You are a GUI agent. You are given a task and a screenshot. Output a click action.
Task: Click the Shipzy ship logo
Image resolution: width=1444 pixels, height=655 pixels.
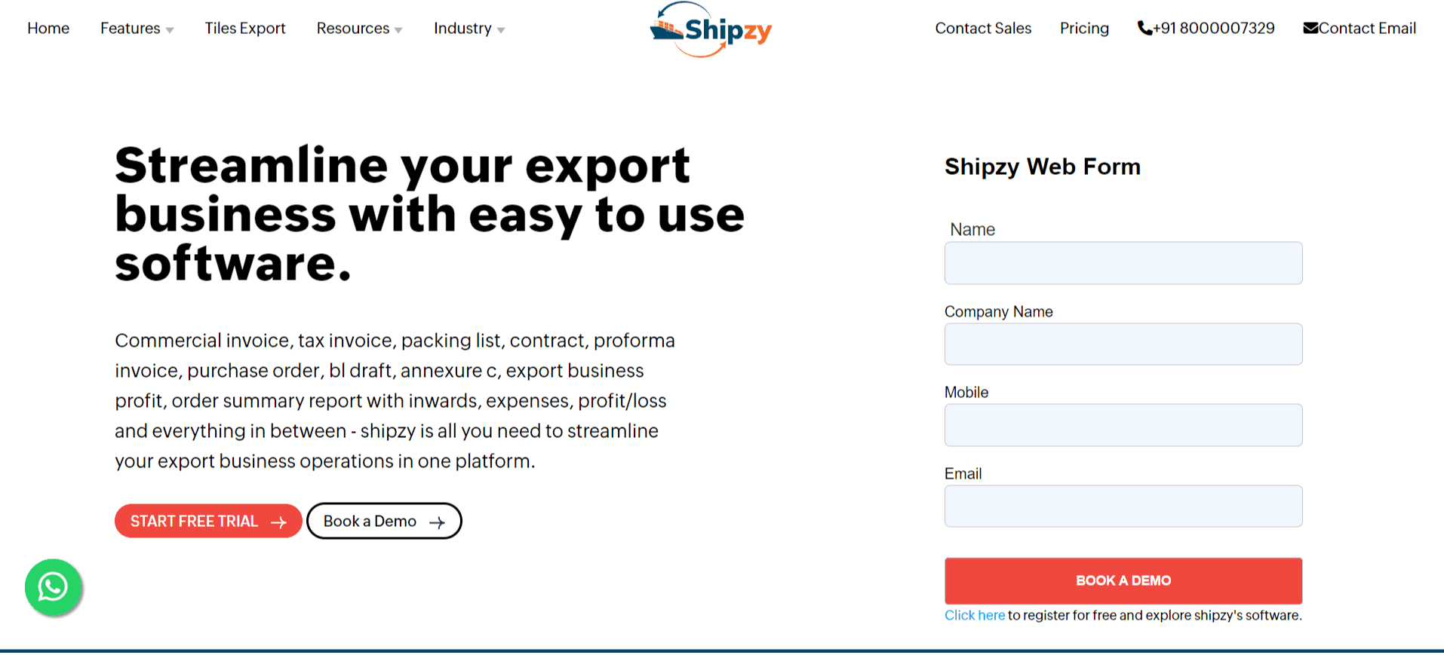(x=709, y=30)
